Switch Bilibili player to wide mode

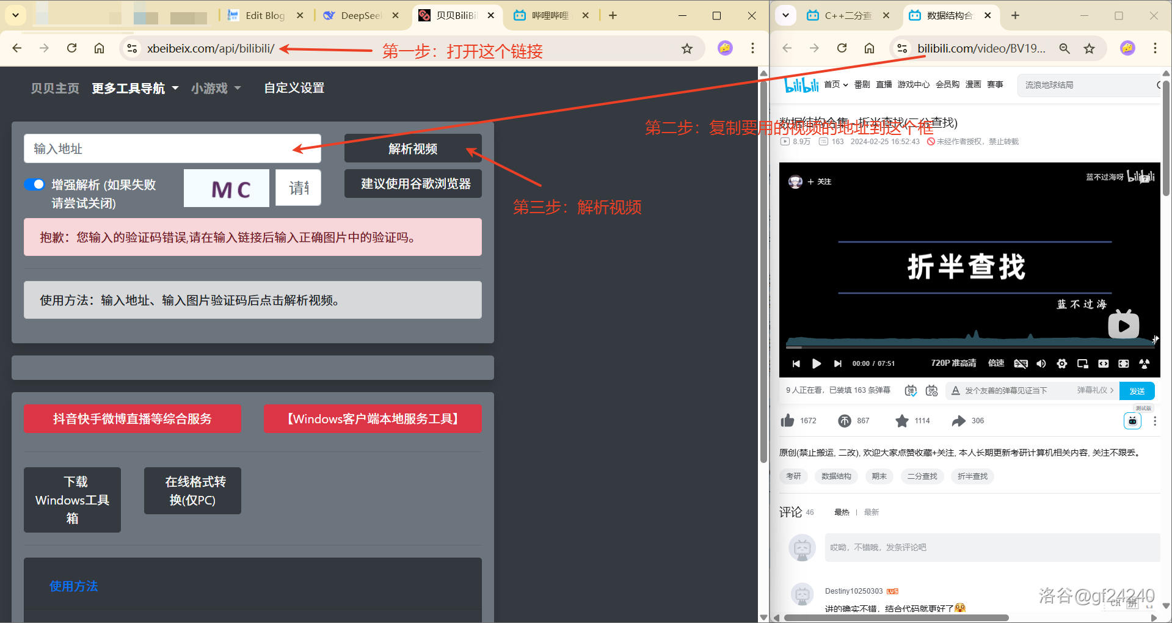pyautogui.click(x=1103, y=363)
